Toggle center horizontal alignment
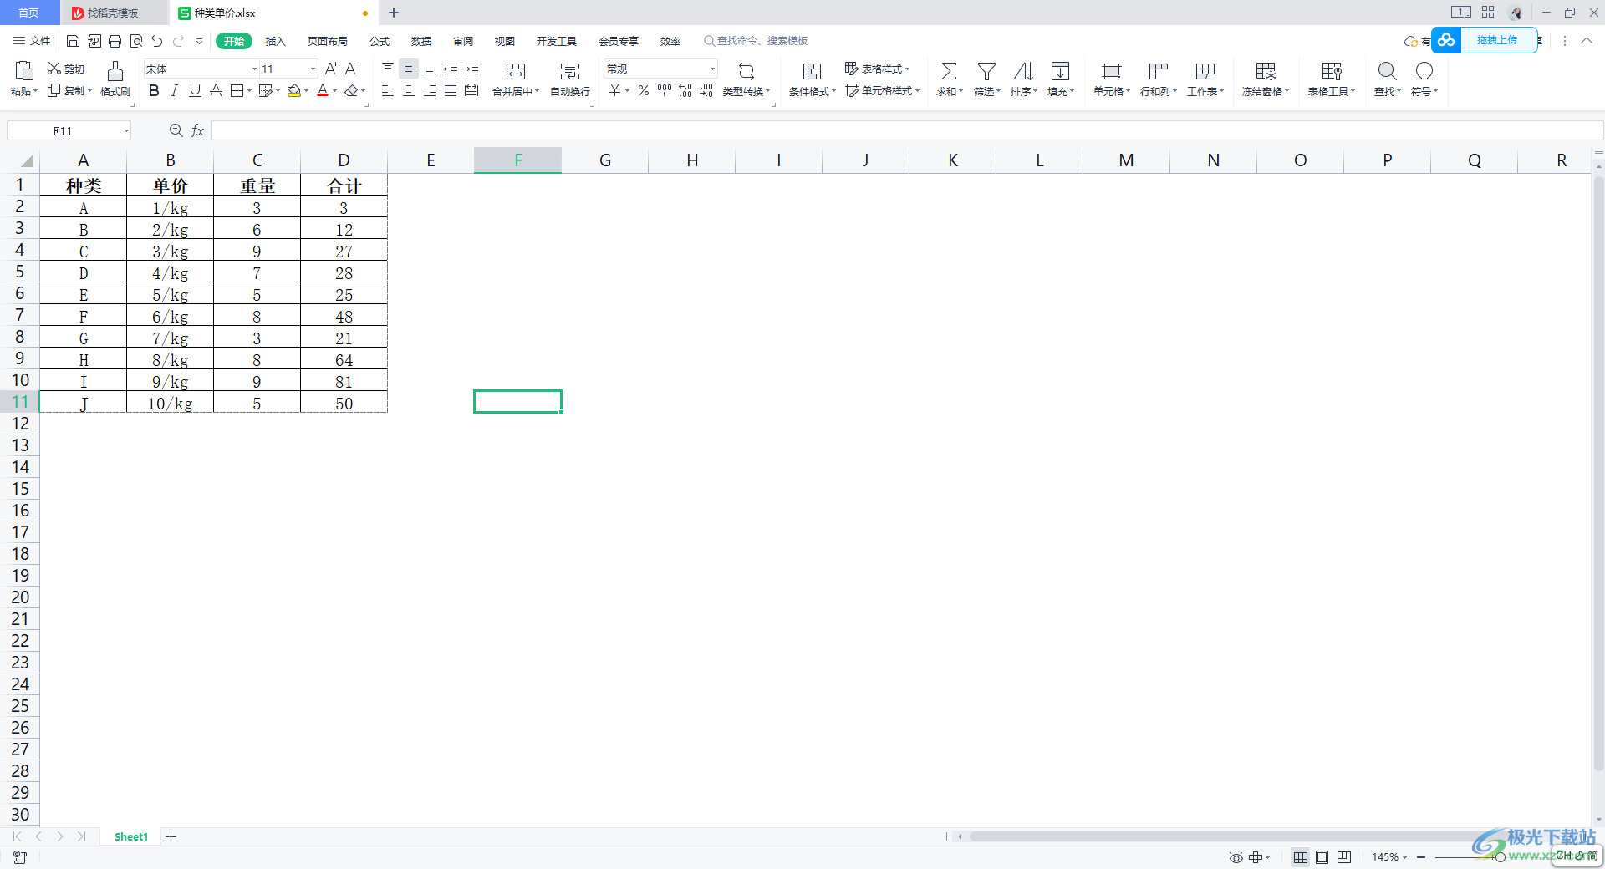 pos(409,90)
